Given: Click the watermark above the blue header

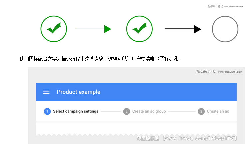Looking at the screenshot, I should click(219, 72).
